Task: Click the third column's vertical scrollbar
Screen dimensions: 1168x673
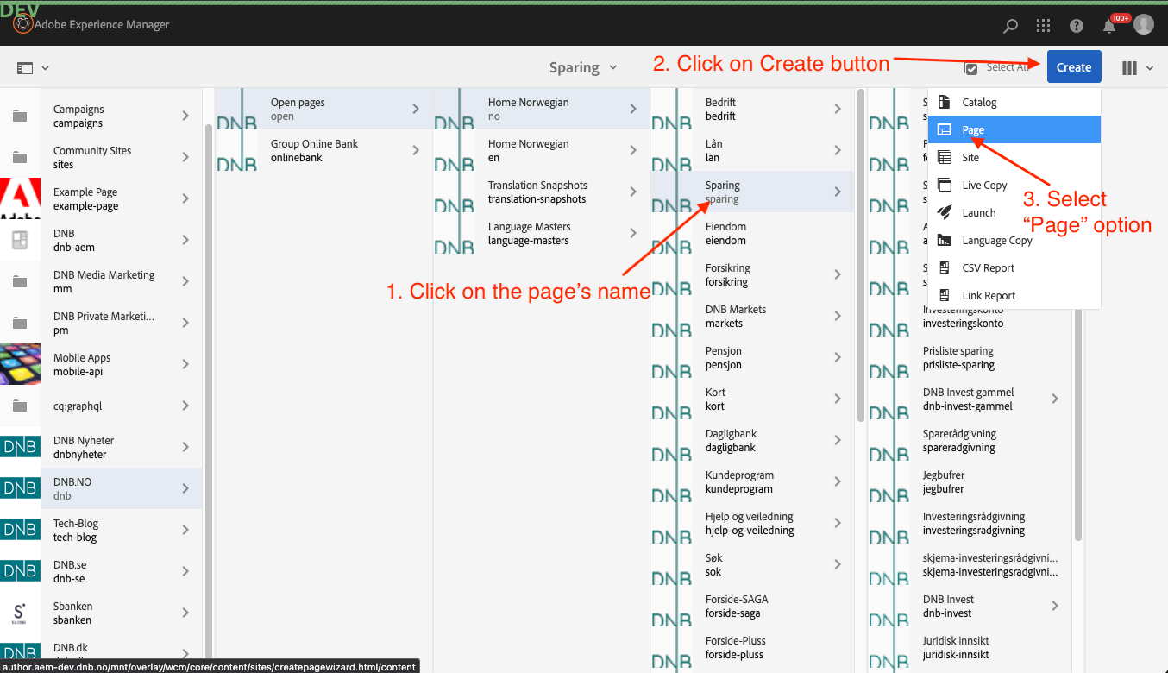Action: click(860, 259)
